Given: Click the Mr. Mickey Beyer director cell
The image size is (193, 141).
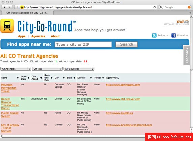Looking at the screenshot, I should 84,116.
